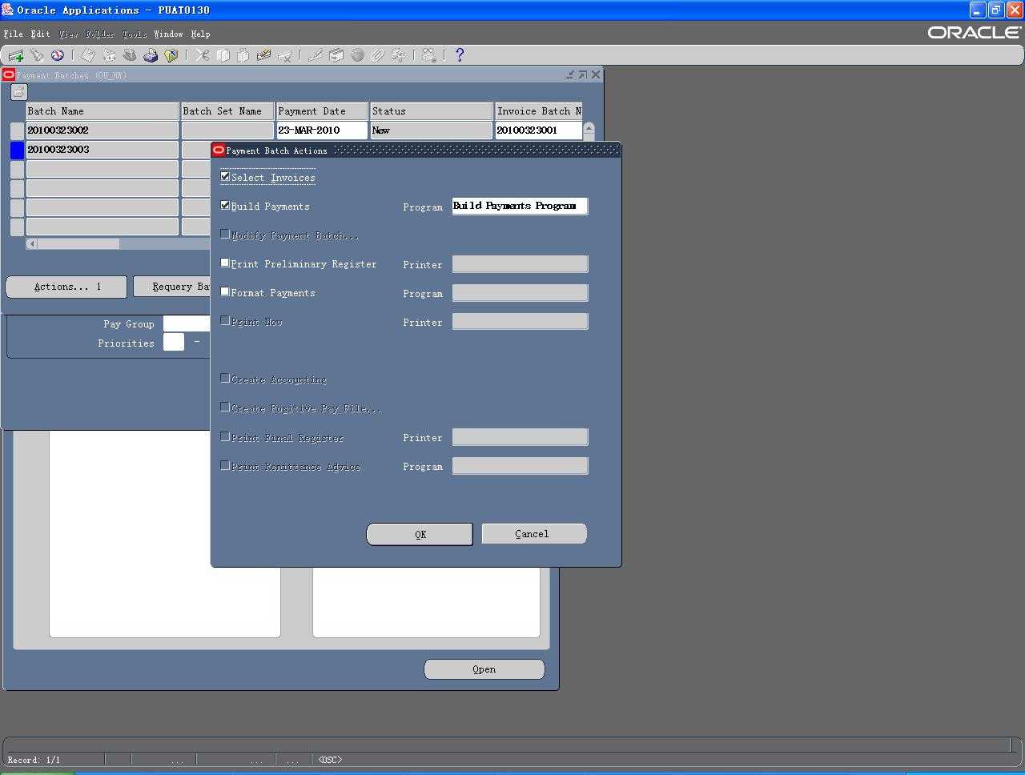1025x775 pixels.
Task: Click the Window Help question mark icon
Action: click(460, 55)
